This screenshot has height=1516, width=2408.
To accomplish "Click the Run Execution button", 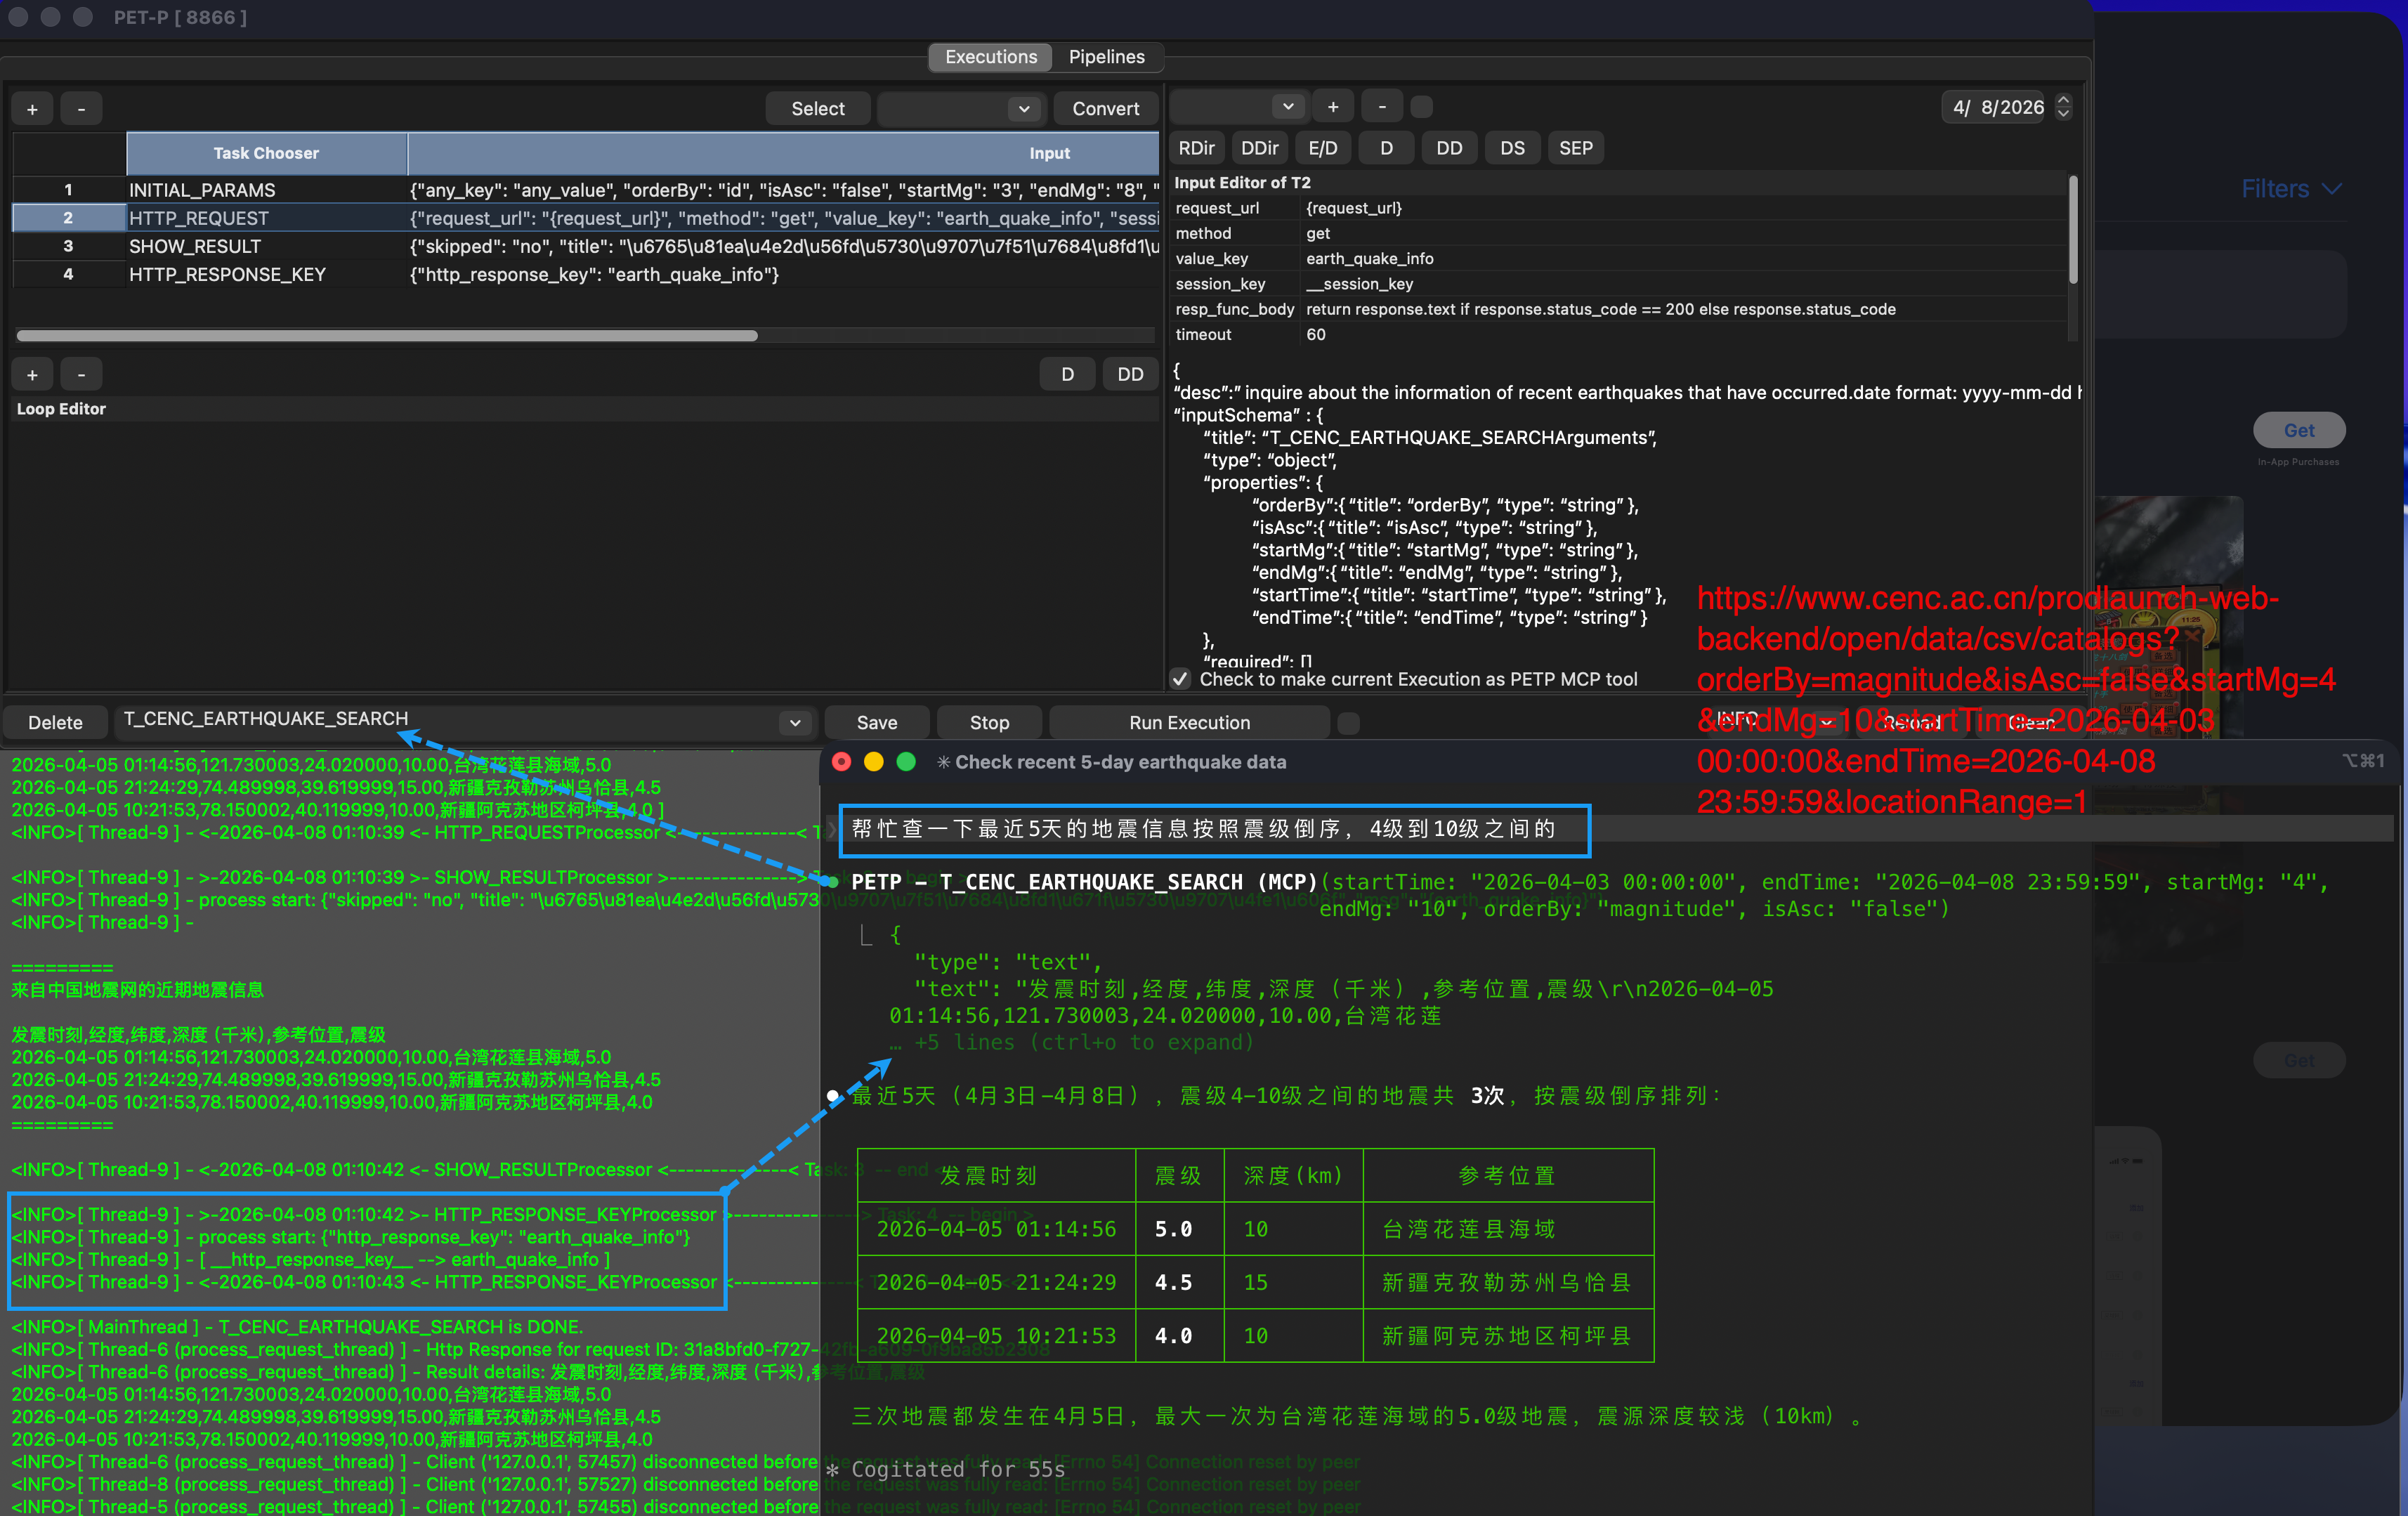I will pyautogui.click(x=1189, y=722).
